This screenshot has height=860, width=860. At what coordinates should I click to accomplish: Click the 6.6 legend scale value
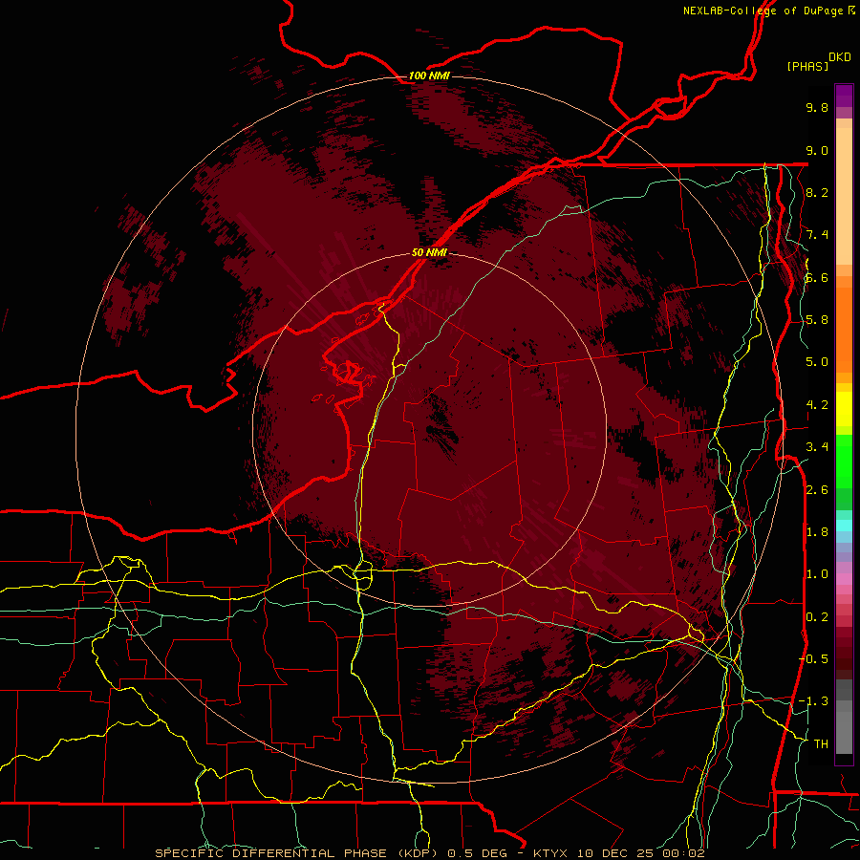pos(817,277)
